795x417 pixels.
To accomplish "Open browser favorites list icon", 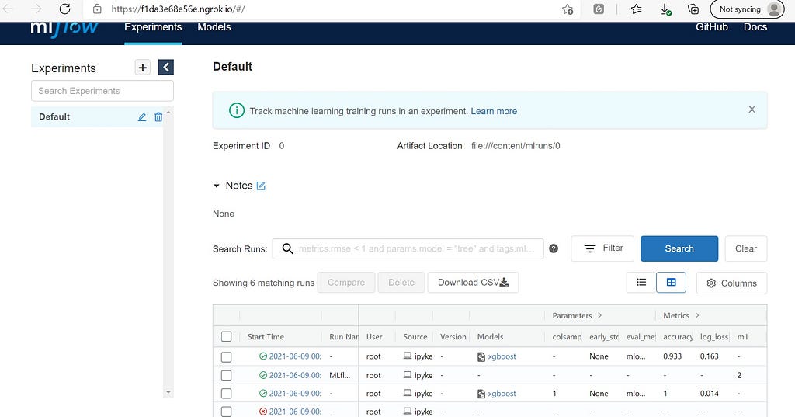I will tap(637, 9).
